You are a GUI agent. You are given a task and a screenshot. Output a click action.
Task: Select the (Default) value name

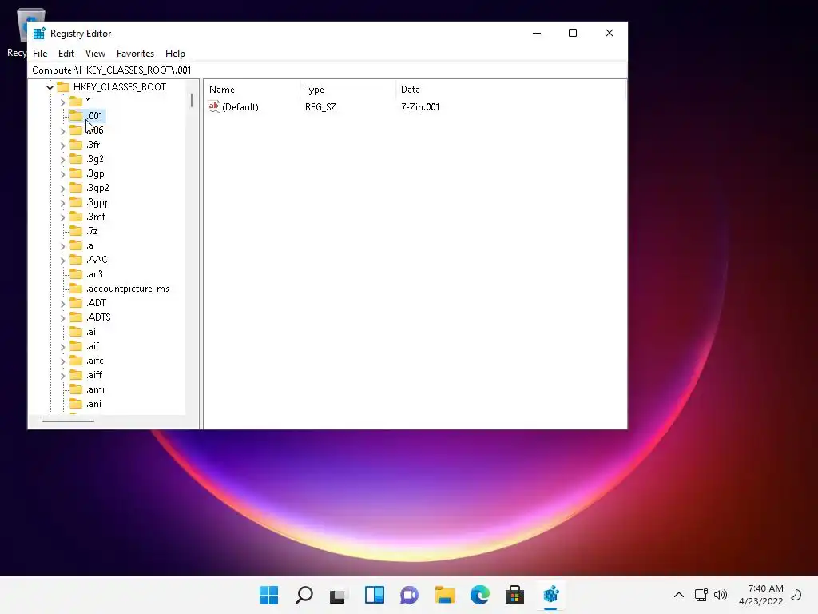(240, 106)
